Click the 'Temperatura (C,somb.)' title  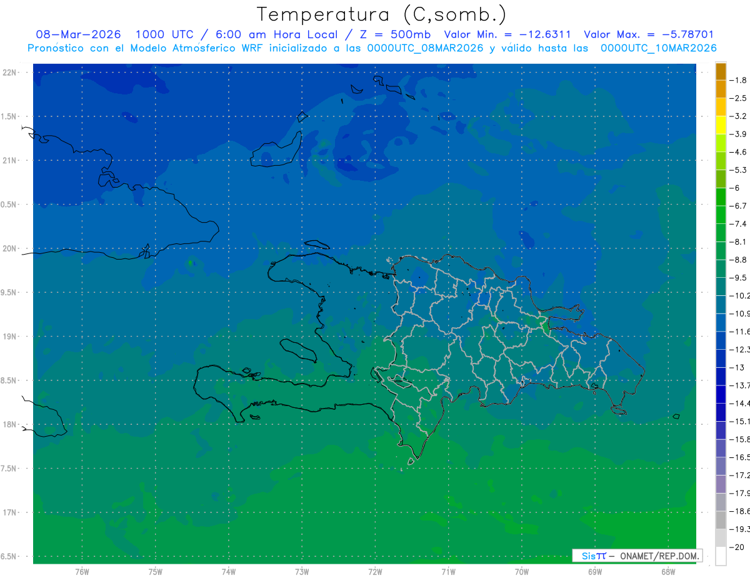coord(382,14)
